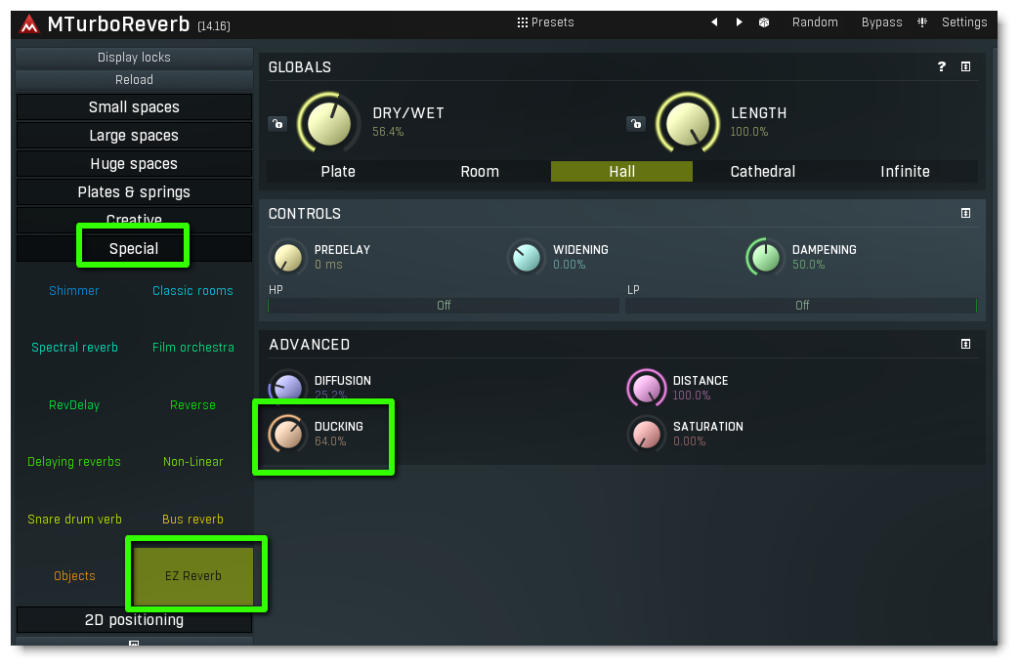
Task: Select the Infinite reverb type
Action: tap(905, 171)
